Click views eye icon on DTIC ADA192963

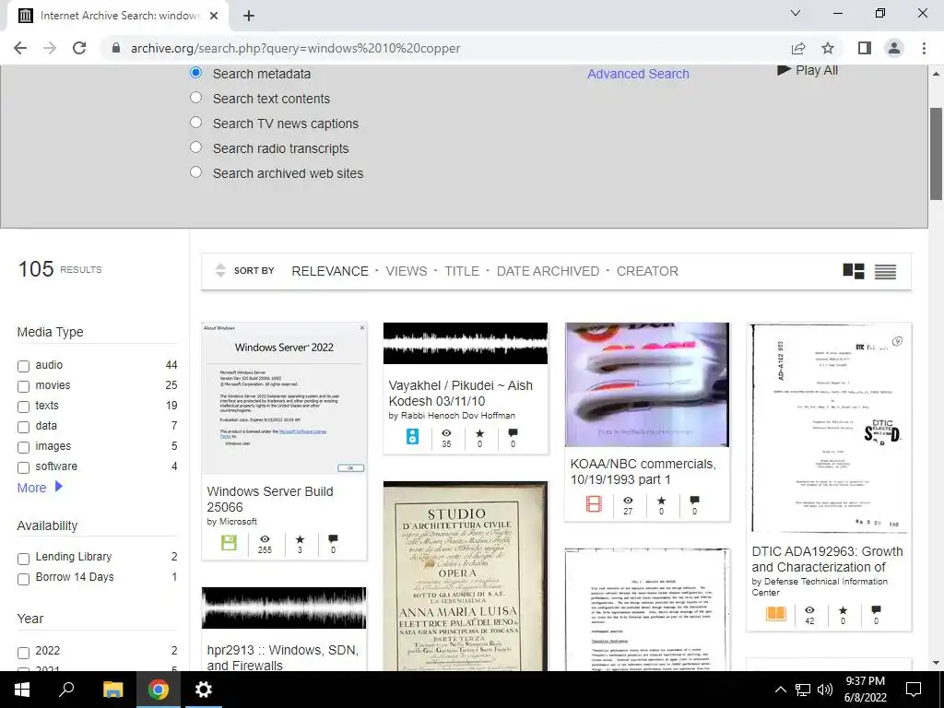[x=809, y=610]
